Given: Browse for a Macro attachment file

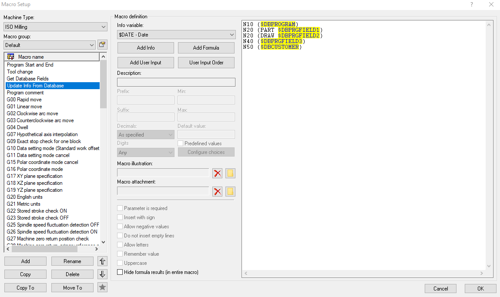Looking at the screenshot, I should 230,191.
